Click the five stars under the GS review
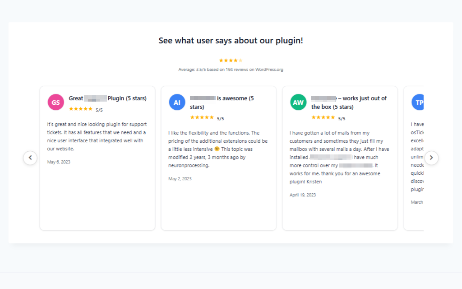 [81, 108]
